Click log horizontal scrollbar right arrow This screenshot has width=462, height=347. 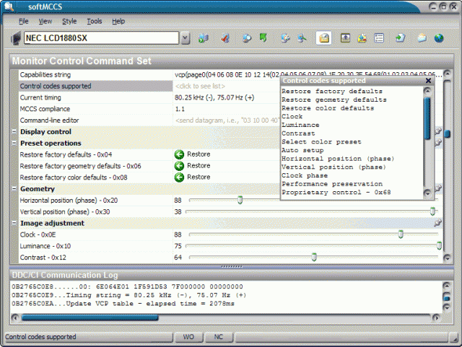[x=436, y=317]
